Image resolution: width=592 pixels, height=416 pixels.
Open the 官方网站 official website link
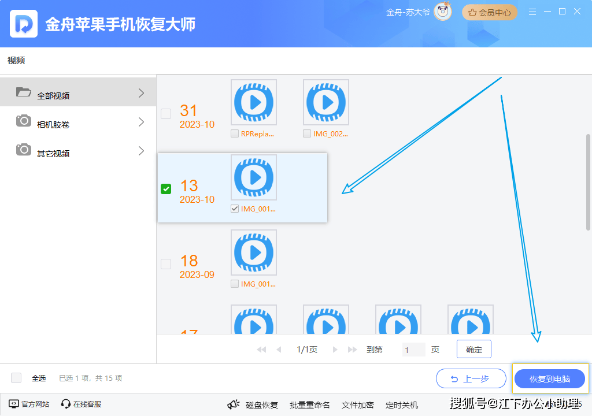click(x=29, y=404)
